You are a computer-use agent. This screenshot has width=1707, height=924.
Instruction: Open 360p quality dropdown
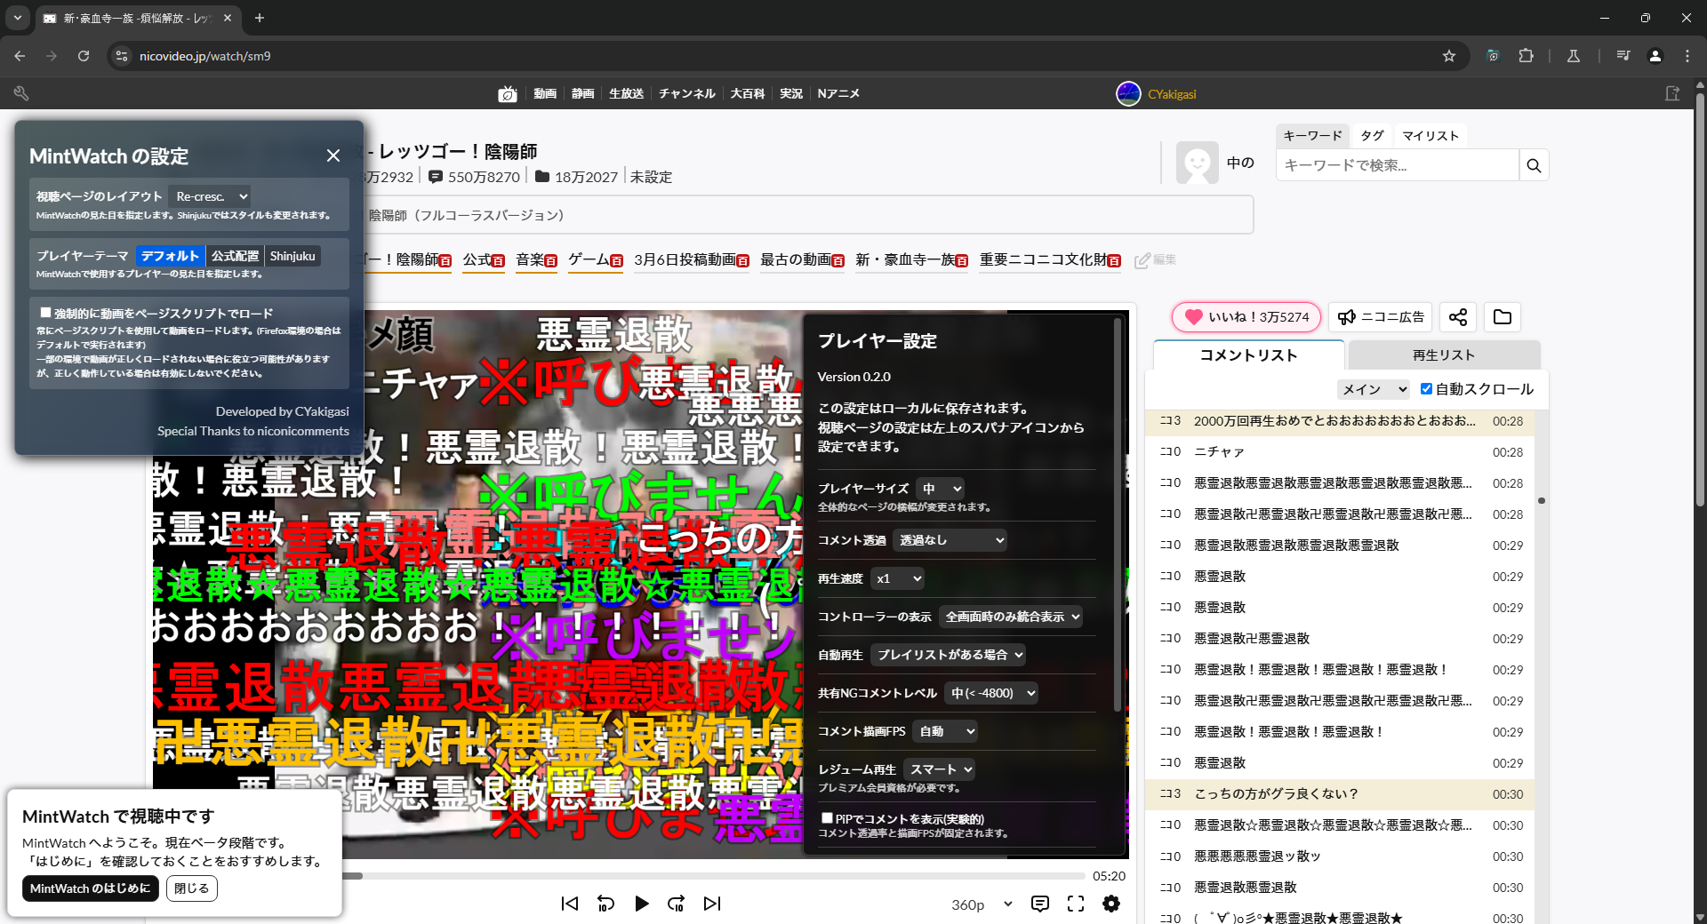982,904
